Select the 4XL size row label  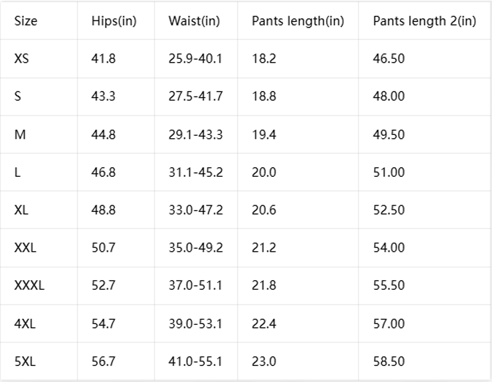point(25,324)
